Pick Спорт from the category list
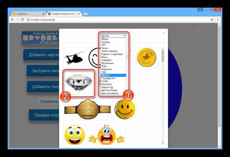 point(113,81)
